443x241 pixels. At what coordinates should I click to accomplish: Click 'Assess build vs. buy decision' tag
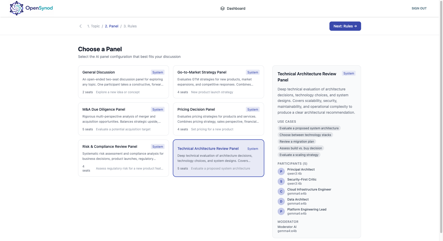(x=301, y=148)
